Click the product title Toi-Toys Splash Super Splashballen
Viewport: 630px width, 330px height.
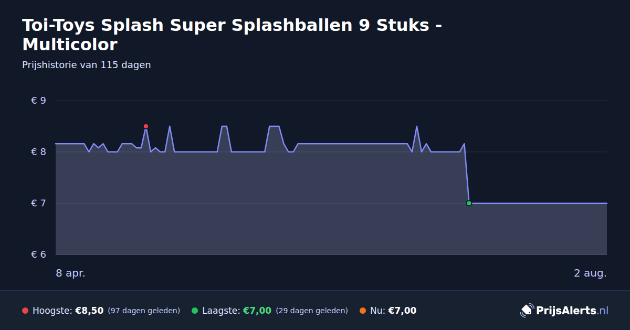[x=232, y=35]
